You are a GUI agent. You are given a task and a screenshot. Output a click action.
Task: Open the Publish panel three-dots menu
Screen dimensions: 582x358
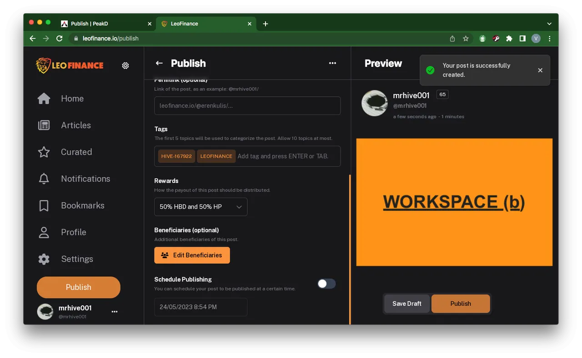[332, 63]
